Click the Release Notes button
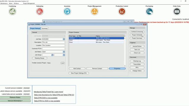 15,97
